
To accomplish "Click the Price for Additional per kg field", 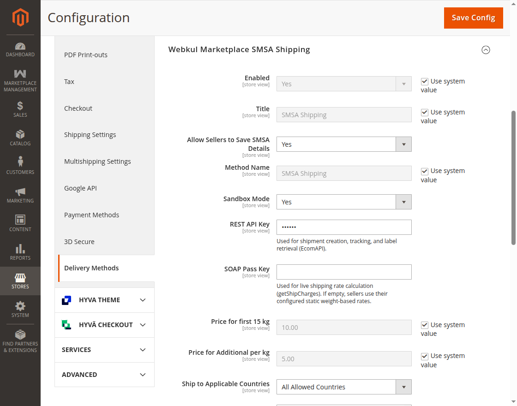I will 344,359.
